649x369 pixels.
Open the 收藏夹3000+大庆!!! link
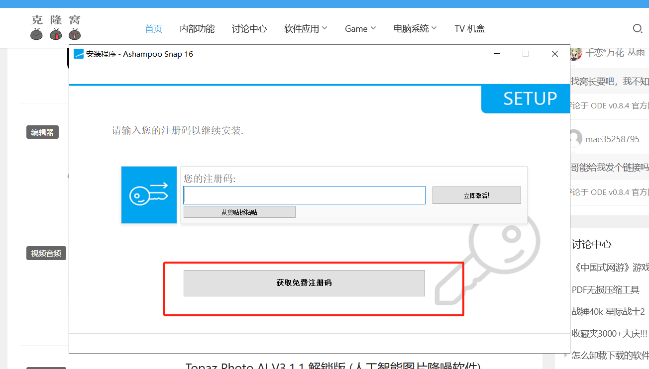[x=610, y=333]
